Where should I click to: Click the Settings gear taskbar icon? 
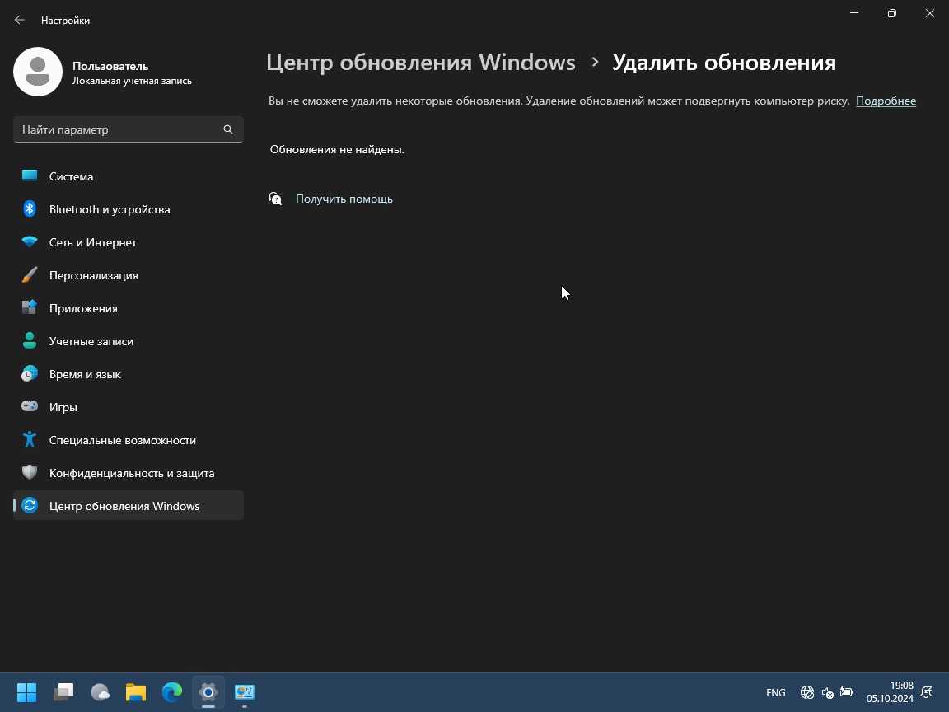tap(208, 692)
